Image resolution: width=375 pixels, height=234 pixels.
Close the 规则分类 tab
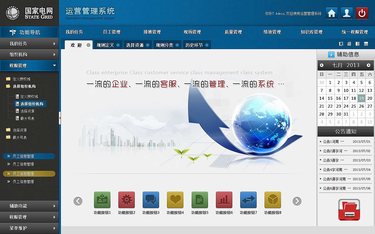pyautogui.click(x=177, y=45)
